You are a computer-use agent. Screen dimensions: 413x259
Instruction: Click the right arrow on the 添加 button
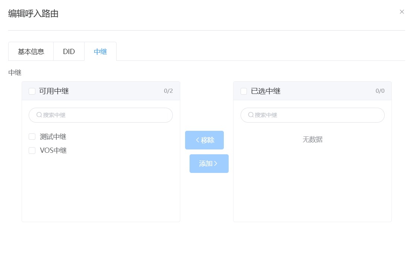pos(216,163)
